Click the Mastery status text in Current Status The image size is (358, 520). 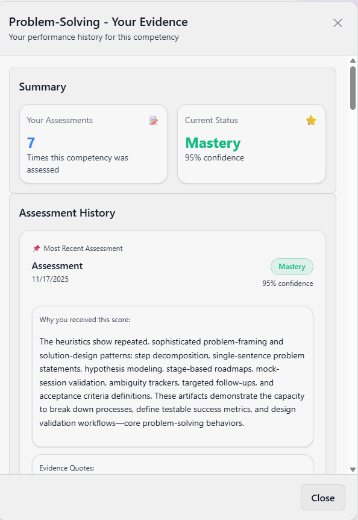click(x=213, y=144)
